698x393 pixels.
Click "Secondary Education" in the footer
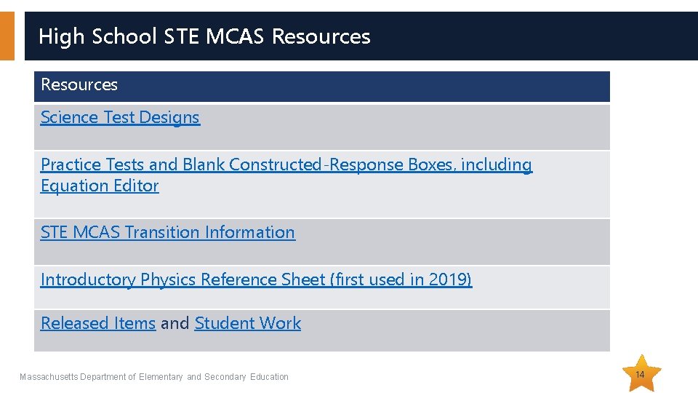pyautogui.click(x=246, y=377)
